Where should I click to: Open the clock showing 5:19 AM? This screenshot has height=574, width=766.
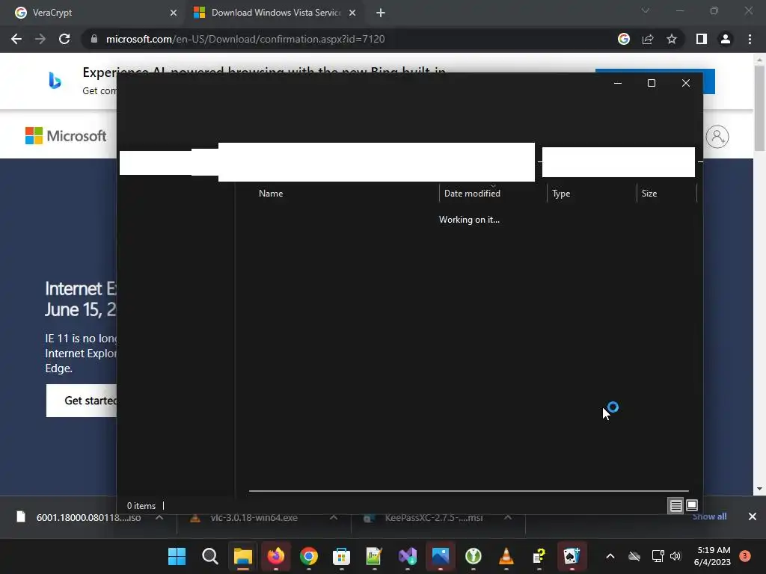[712, 556]
